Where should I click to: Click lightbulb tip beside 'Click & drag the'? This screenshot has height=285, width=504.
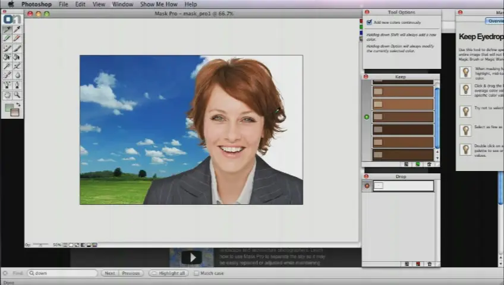[465, 90]
